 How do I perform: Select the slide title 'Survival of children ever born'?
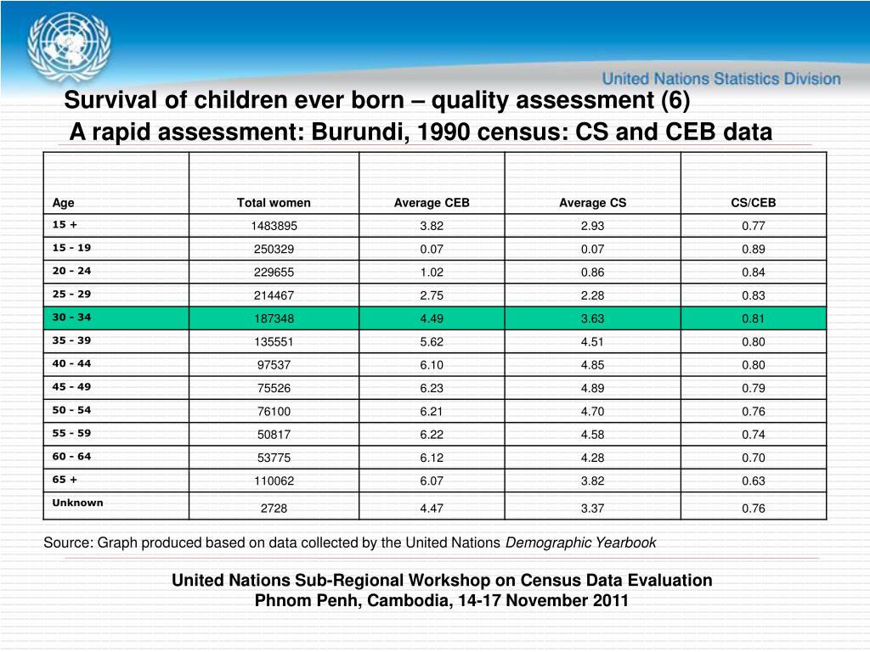click(x=234, y=100)
